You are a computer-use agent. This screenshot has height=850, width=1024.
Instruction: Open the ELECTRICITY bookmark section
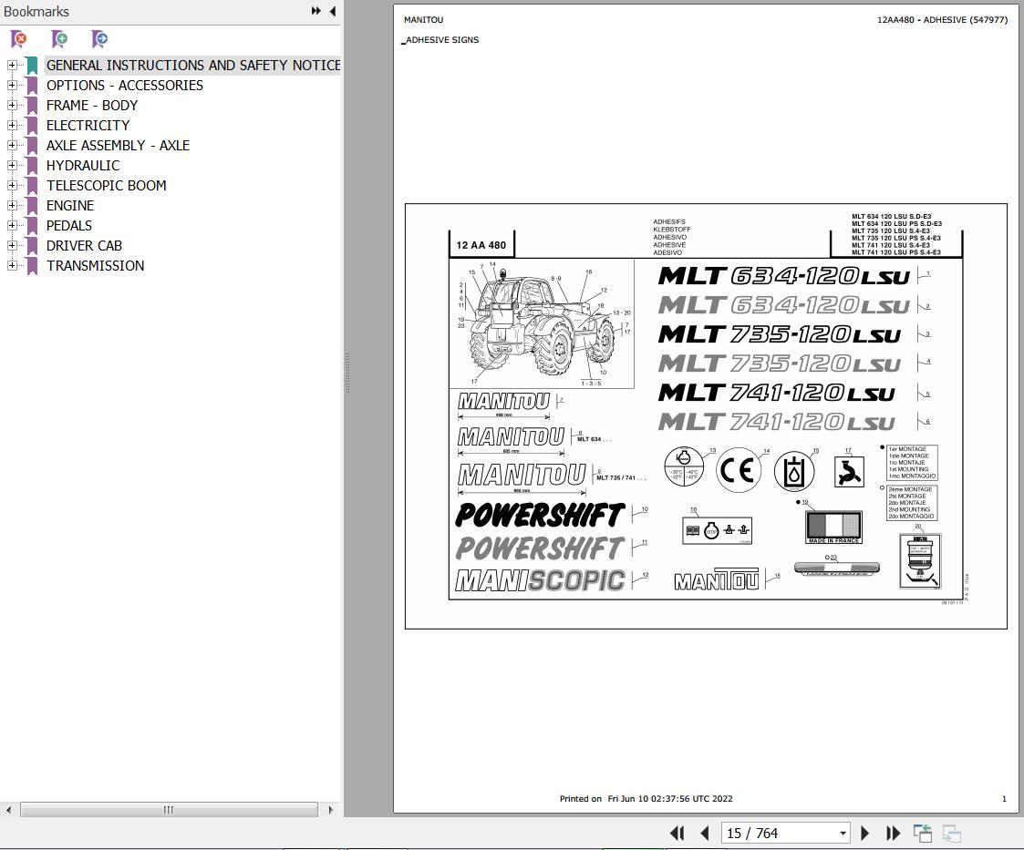[x=88, y=125]
